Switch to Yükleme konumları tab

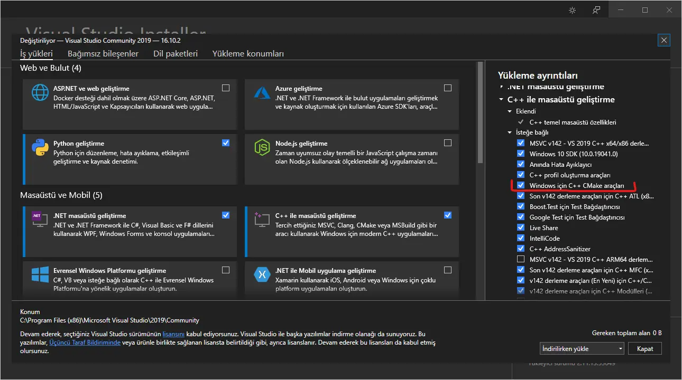click(248, 54)
